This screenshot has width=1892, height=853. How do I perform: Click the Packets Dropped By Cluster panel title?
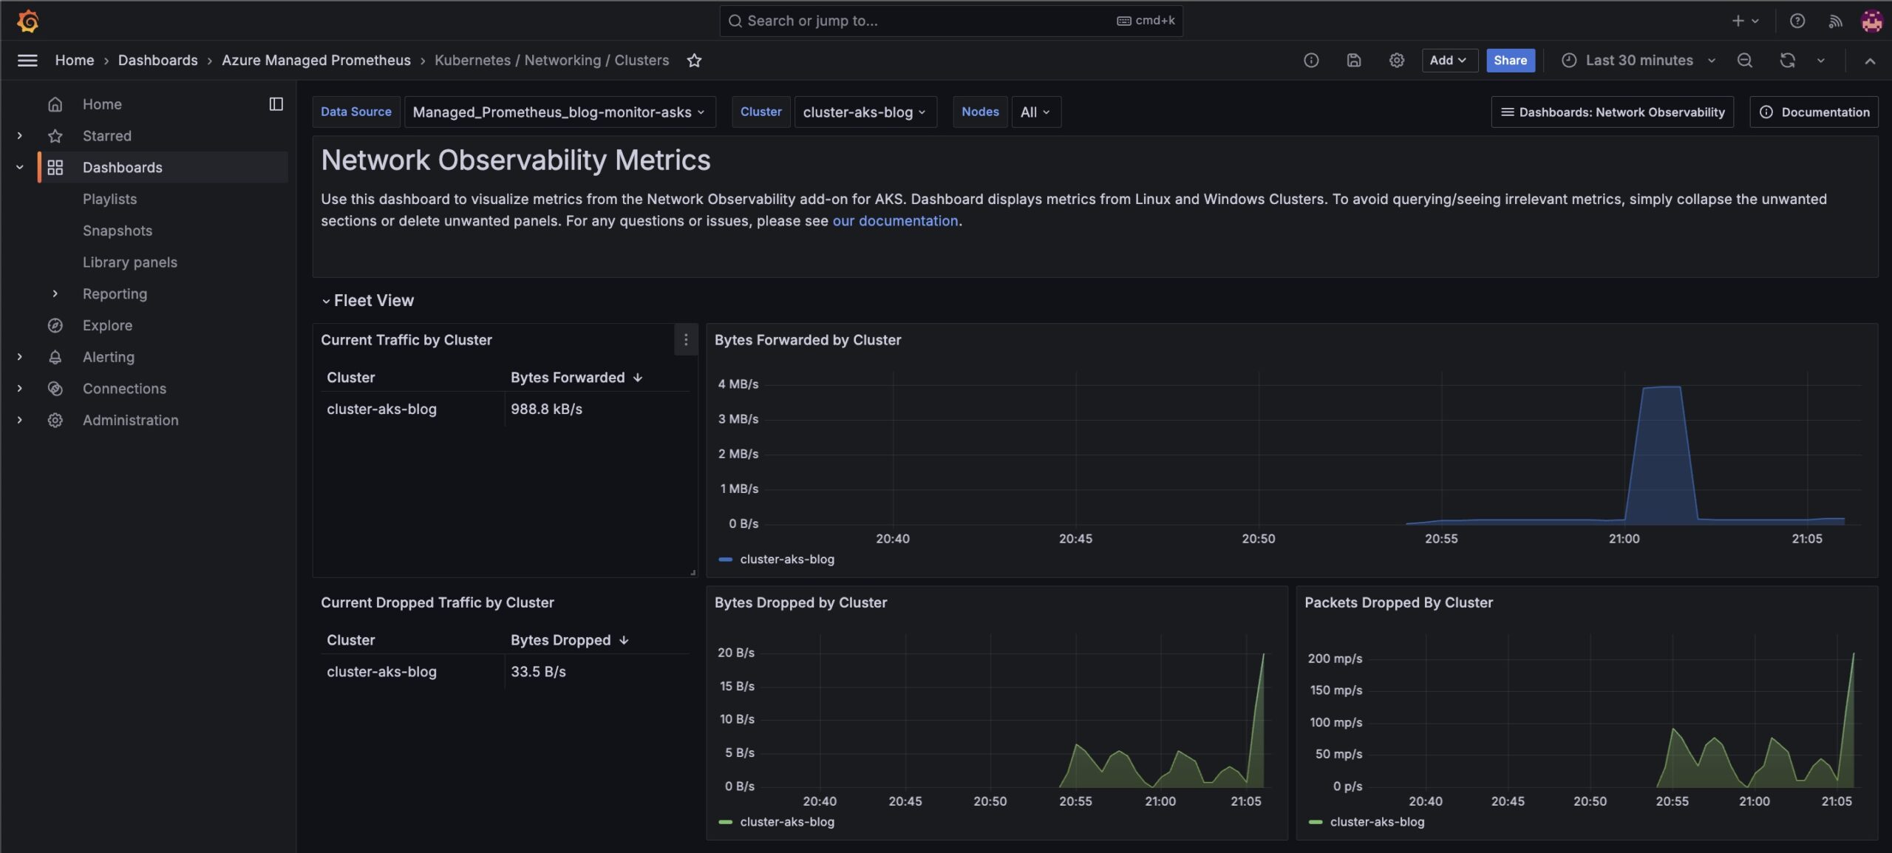(1398, 602)
